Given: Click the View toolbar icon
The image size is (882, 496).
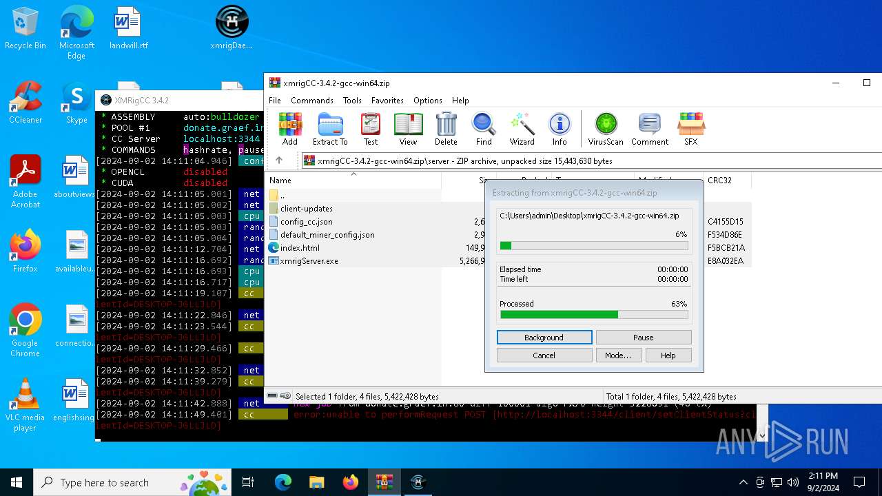Looking at the screenshot, I should click(408, 129).
